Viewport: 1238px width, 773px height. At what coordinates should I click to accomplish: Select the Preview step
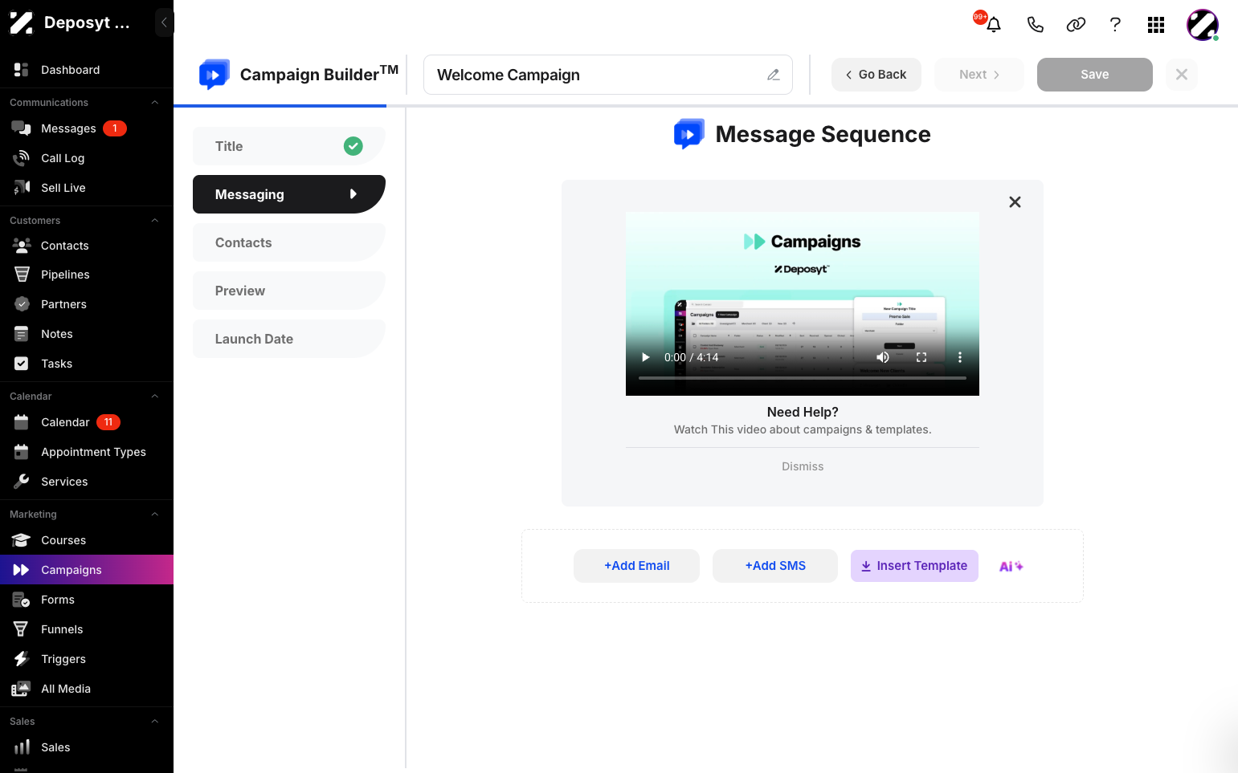coord(289,291)
